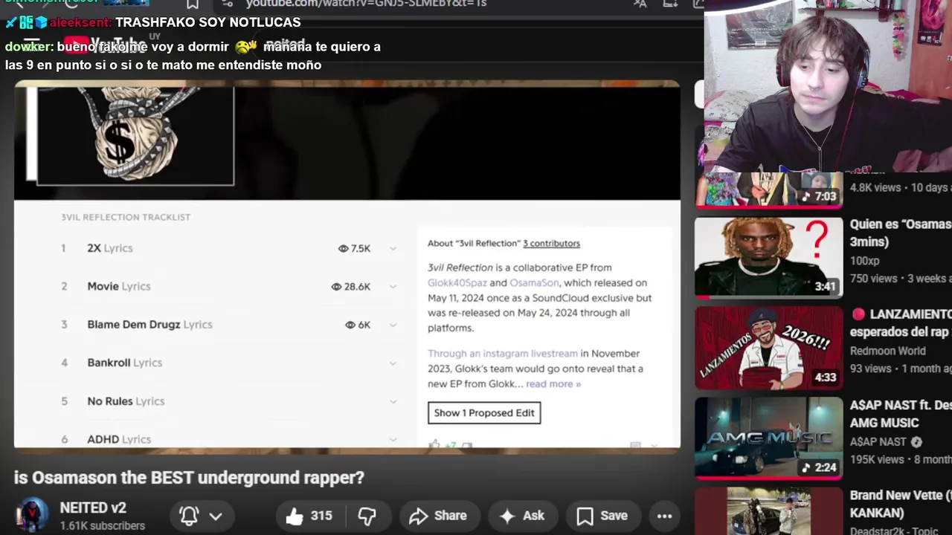Click the youtube.com address bar URL
The width and height of the screenshot is (952, 535).
click(366, 4)
